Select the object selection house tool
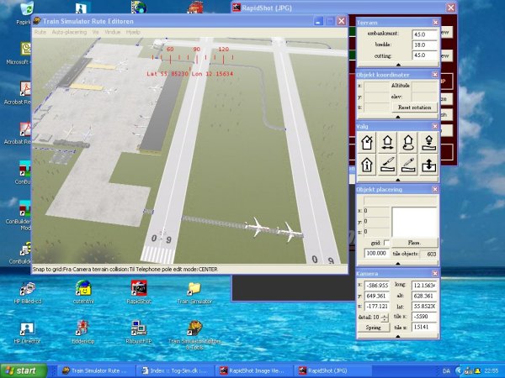 367,142
